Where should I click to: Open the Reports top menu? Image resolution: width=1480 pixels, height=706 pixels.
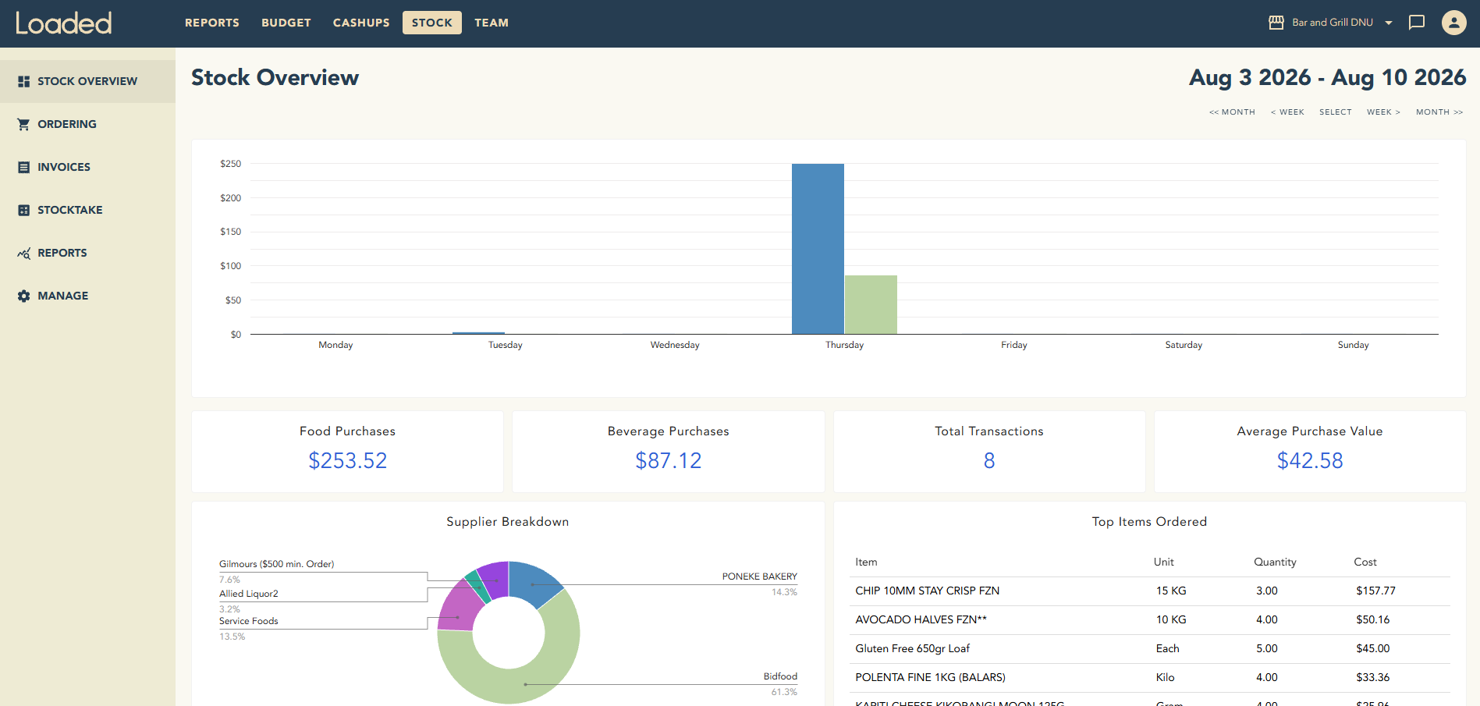pyautogui.click(x=212, y=23)
